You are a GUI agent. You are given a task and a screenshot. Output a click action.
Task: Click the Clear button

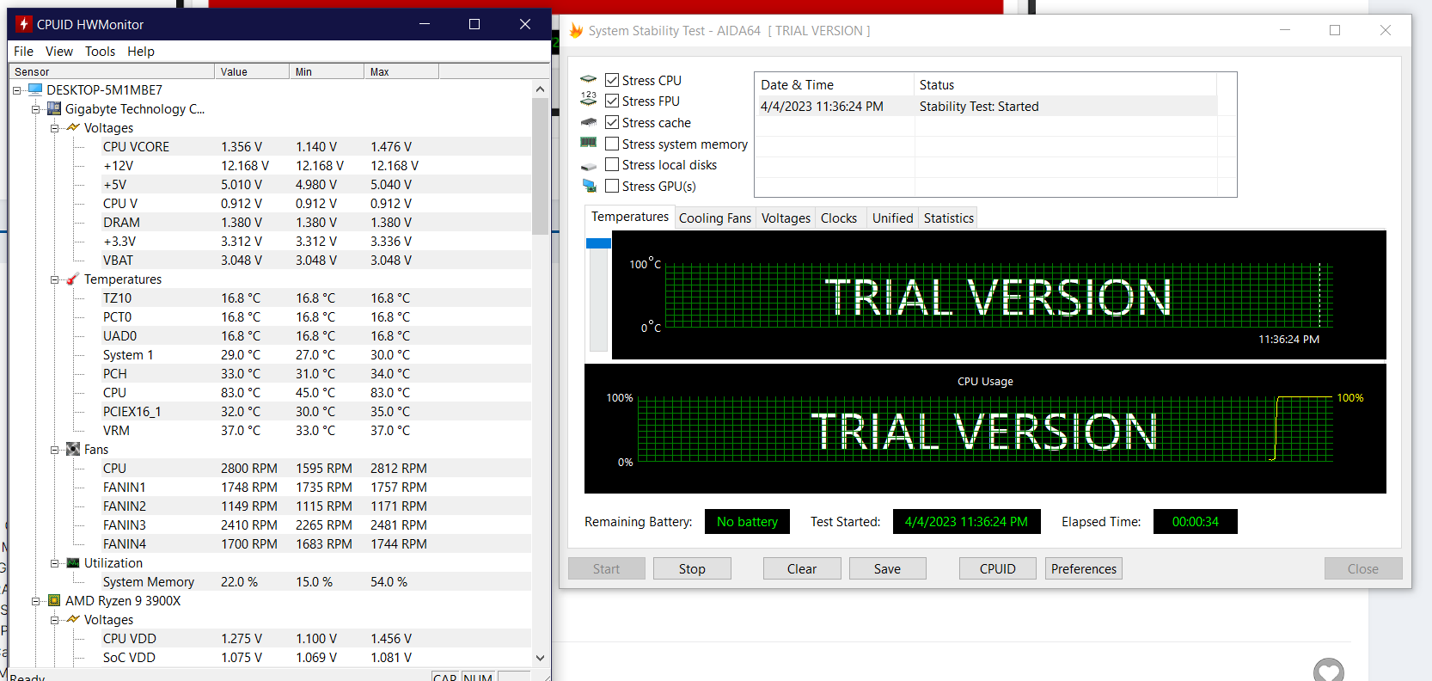(802, 568)
